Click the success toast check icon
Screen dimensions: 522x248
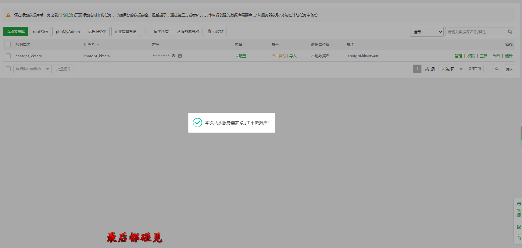pos(198,123)
